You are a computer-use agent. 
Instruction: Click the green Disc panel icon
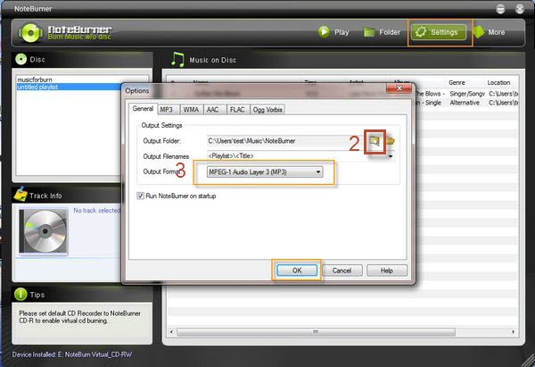(x=21, y=59)
